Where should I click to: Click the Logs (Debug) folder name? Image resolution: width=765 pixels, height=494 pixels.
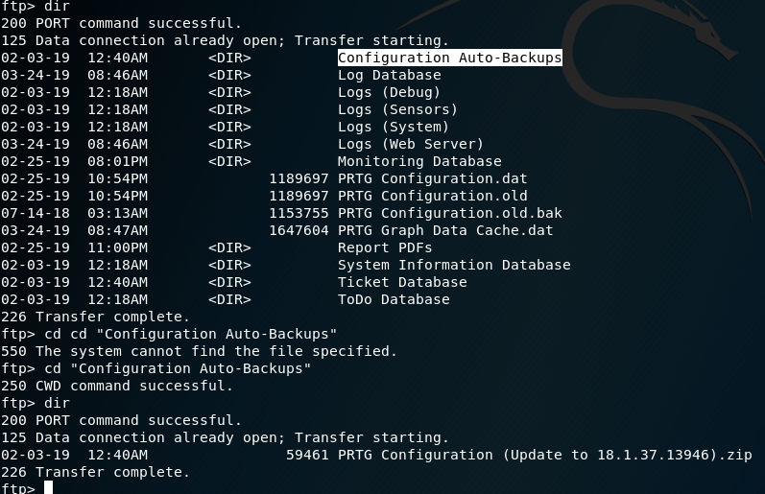[389, 92]
